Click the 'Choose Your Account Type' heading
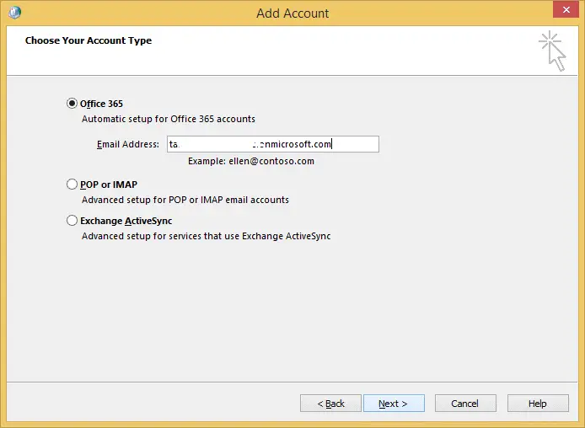 89,40
